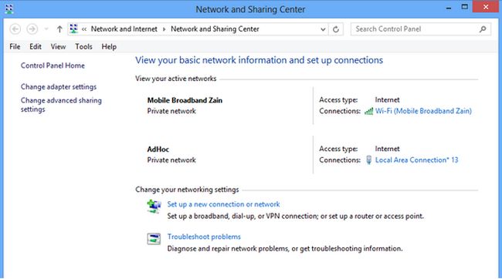Click Network and Sharing Center breadcrumb

click(215, 29)
